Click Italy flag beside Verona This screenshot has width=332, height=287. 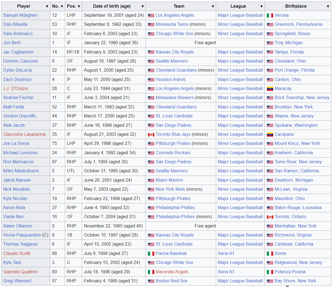pyautogui.click(x=270, y=16)
